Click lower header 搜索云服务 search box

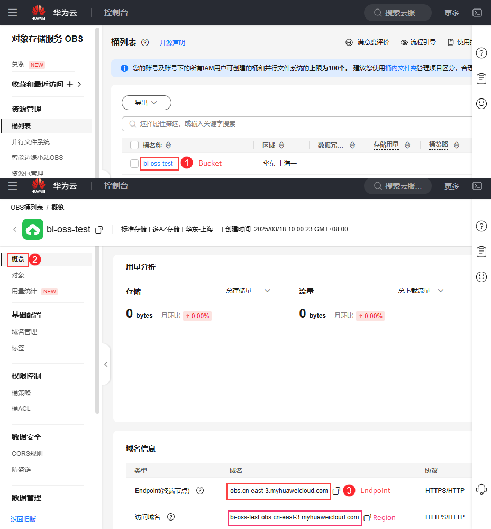tap(398, 186)
